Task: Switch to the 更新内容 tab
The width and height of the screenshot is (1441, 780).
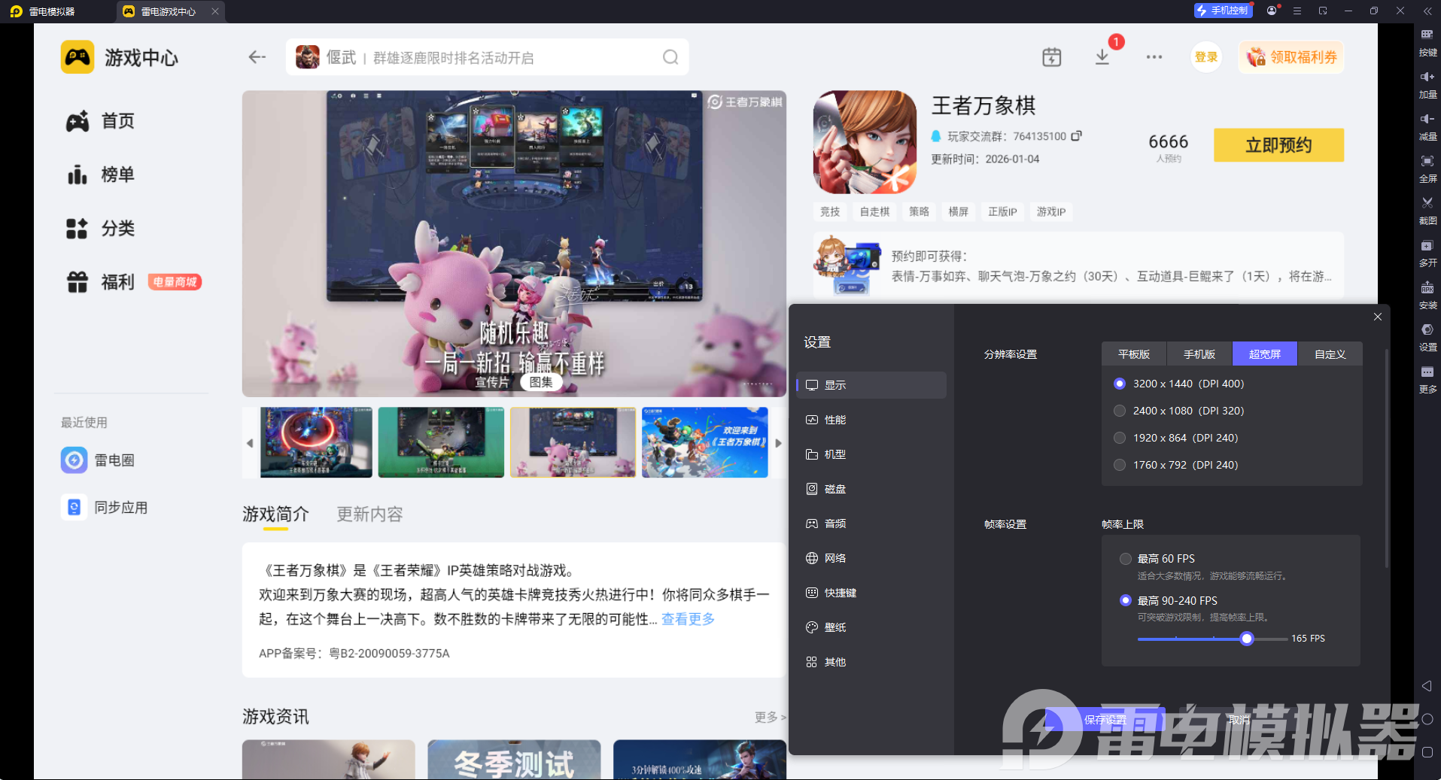Action: pyautogui.click(x=369, y=514)
